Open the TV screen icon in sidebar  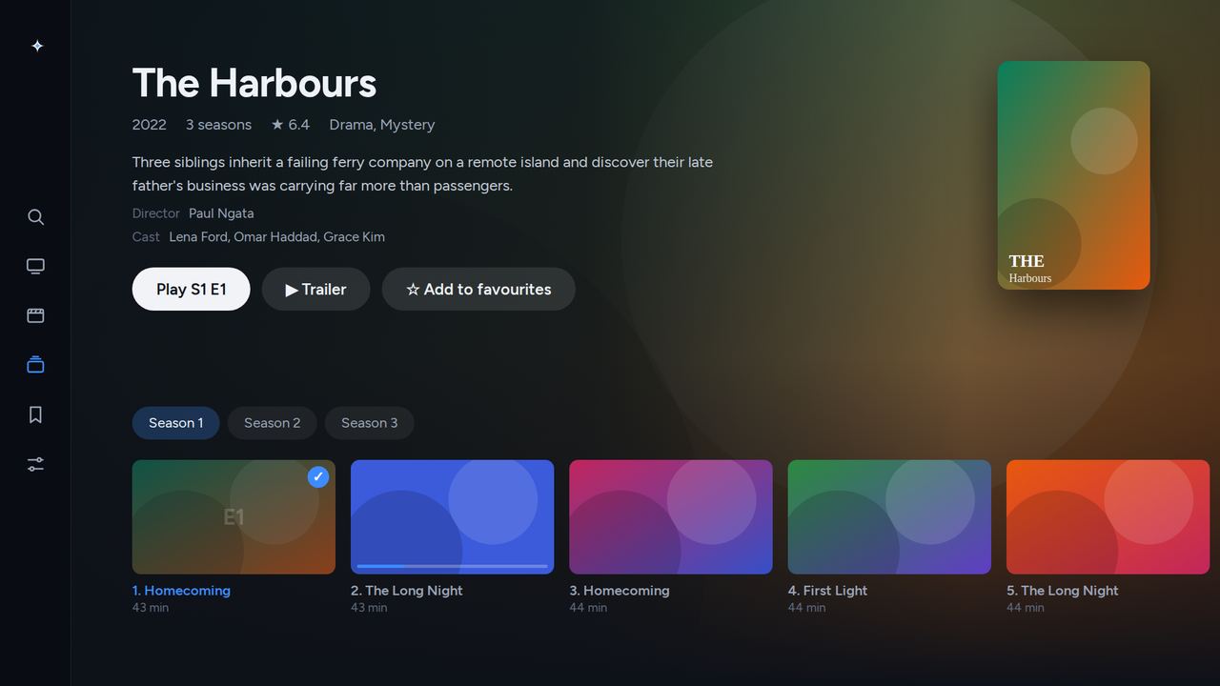(35, 267)
